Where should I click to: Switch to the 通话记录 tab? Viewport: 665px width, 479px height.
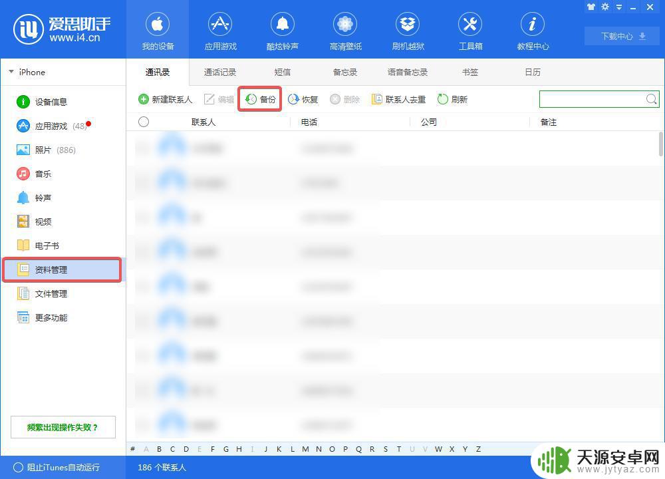tap(219, 72)
